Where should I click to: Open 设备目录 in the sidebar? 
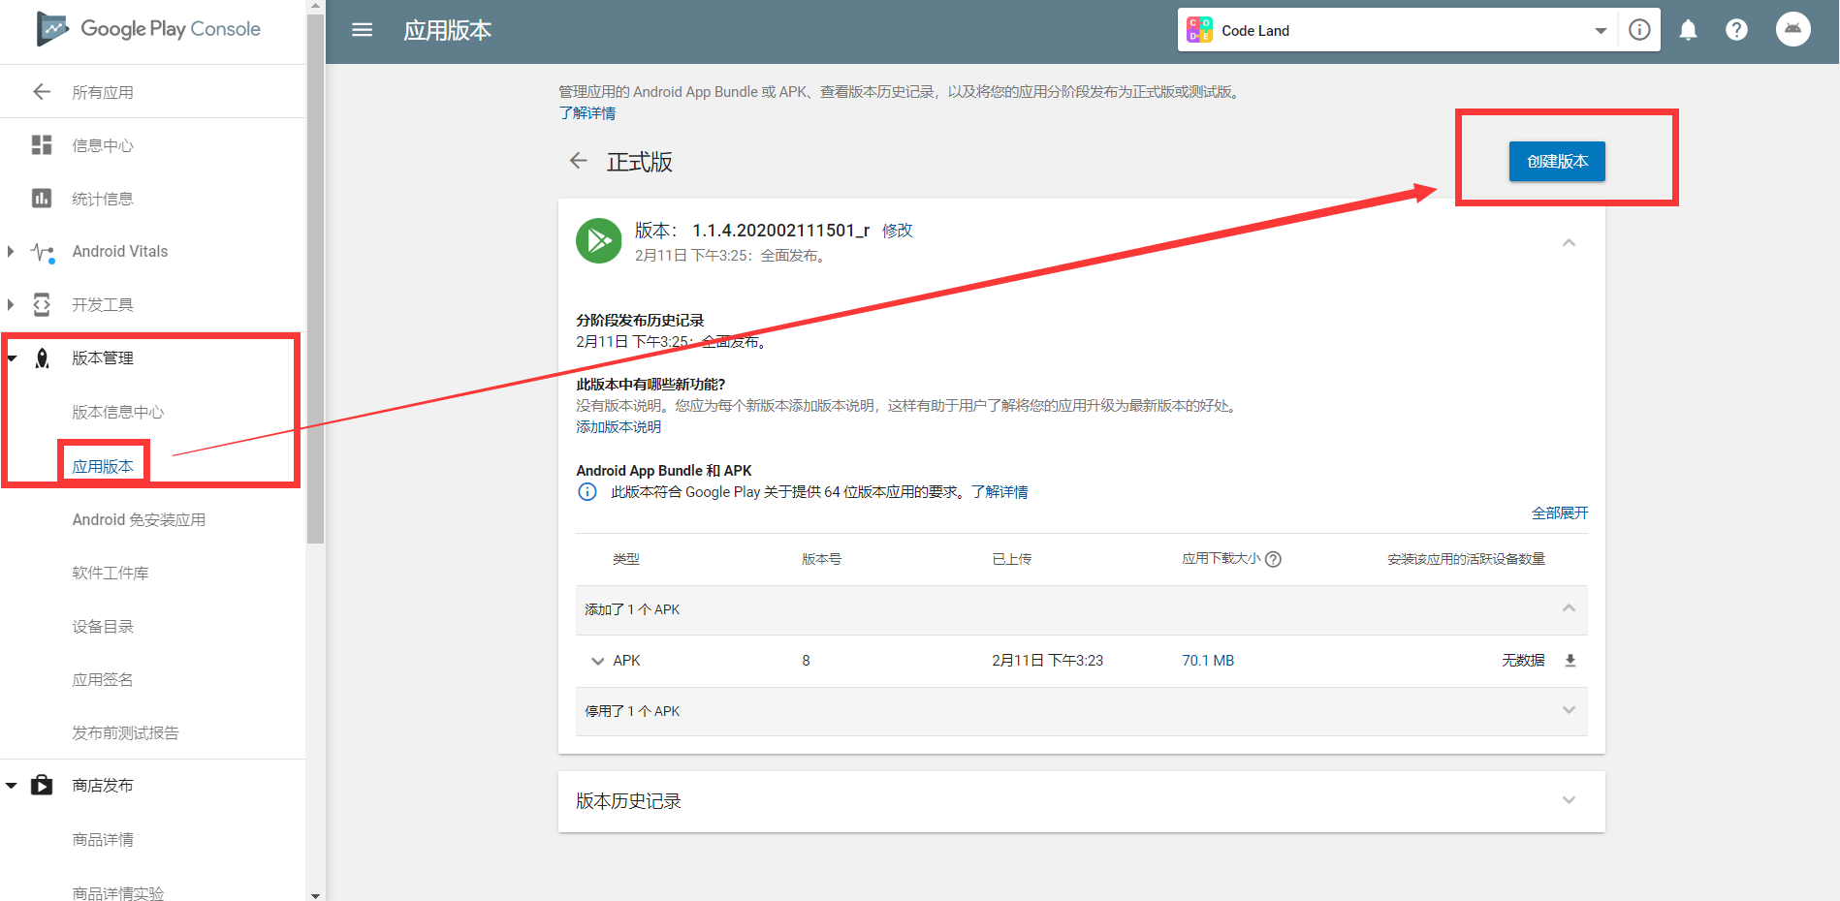103,626
